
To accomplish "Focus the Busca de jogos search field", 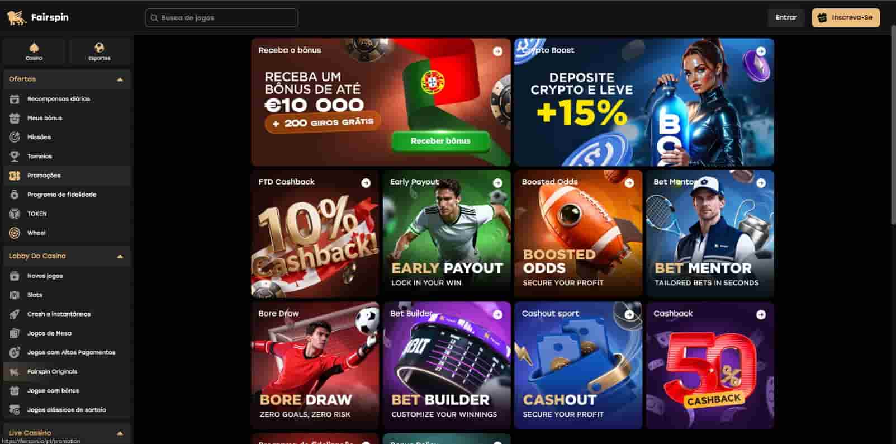I will click(x=221, y=17).
